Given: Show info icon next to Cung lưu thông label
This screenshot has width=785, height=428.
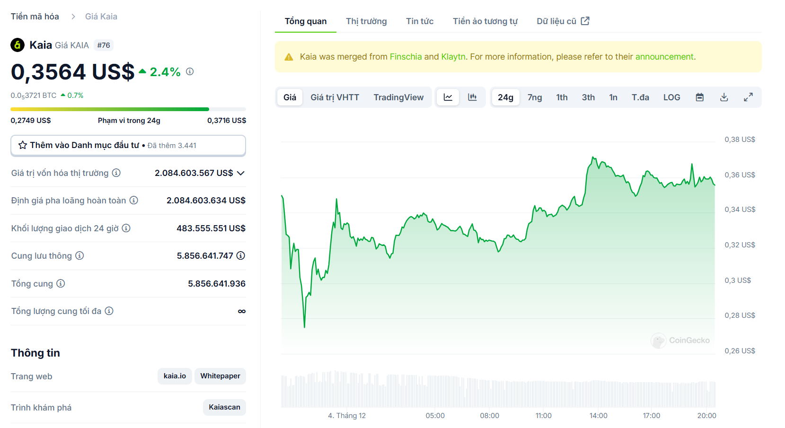Looking at the screenshot, I should tap(79, 256).
